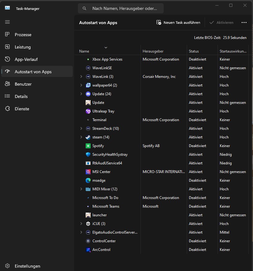Expand the StreamDeck (10) group
This screenshot has width=253, height=271.
click(x=81, y=129)
